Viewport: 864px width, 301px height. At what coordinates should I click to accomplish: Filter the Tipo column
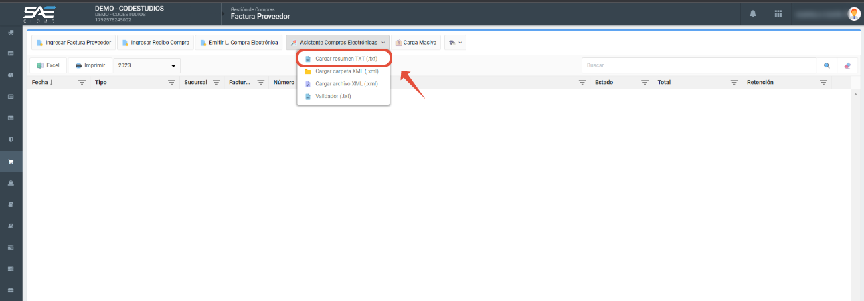pos(171,83)
